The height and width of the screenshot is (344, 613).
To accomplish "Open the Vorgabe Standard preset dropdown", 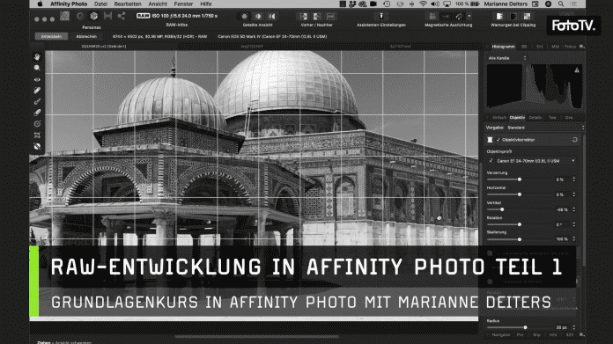I will tap(545, 128).
